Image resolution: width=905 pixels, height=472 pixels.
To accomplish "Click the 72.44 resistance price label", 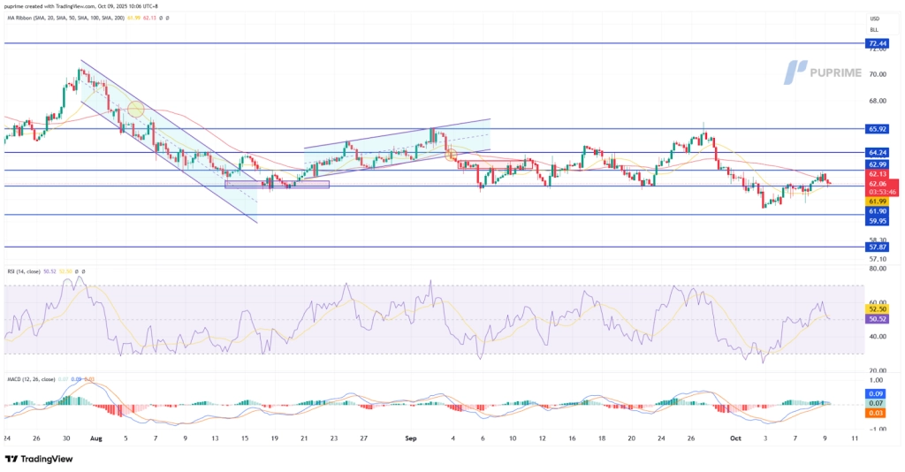I will click(x=878, y=42).
